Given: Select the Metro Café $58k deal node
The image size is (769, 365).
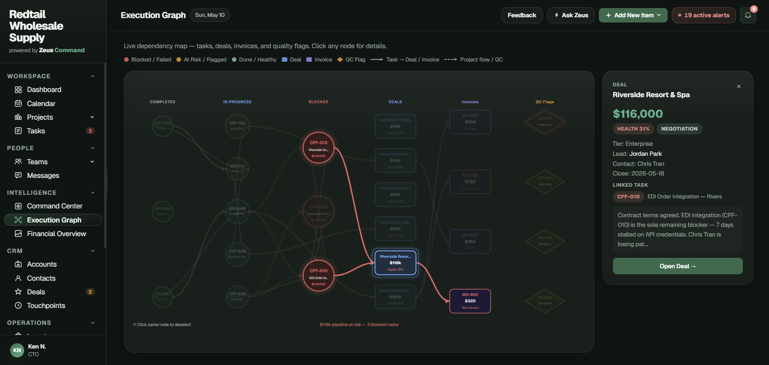Looking at the screenshot, I should point(395,228).
